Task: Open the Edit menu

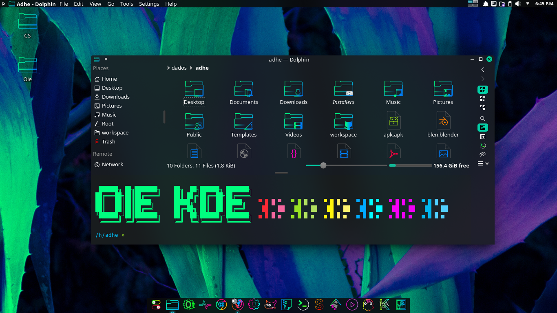Action: coord(79,4)
